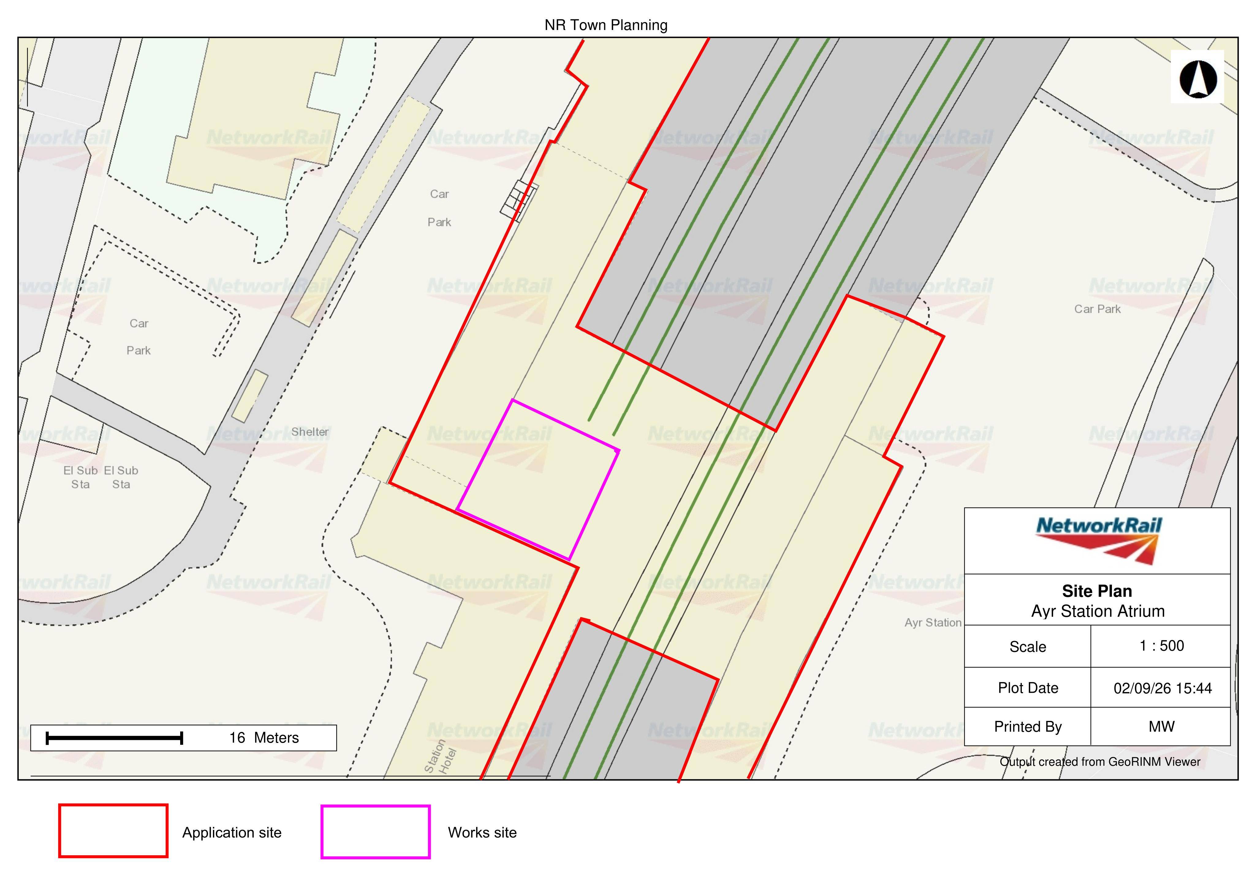Image resolution: width=1255 pixels, height=881 pixels.
Task: Select the "02/09/26 15:44" plot date value
Action: 1163,688
